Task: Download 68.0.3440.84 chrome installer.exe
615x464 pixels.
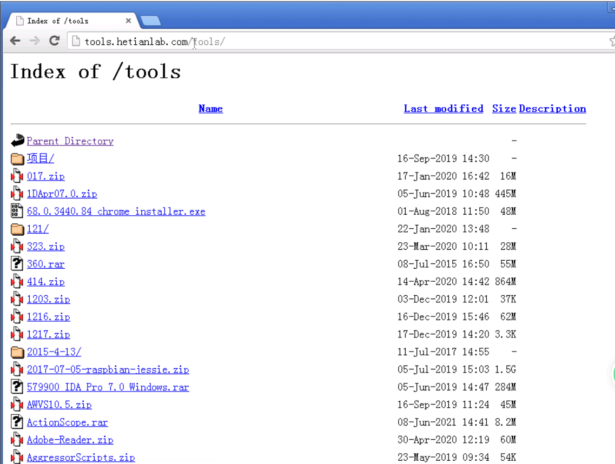Action: [116, 211]
